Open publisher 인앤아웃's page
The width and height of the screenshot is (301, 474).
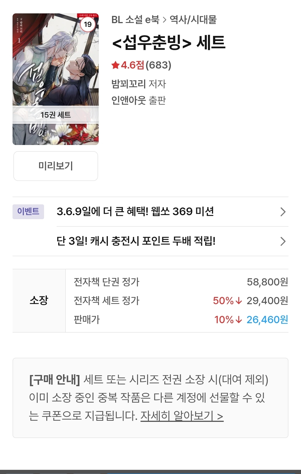pos(128,100)
